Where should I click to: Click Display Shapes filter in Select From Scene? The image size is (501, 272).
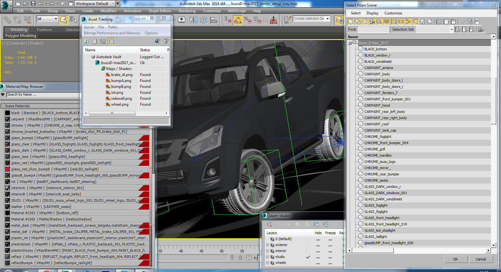[x=358, y=22]
